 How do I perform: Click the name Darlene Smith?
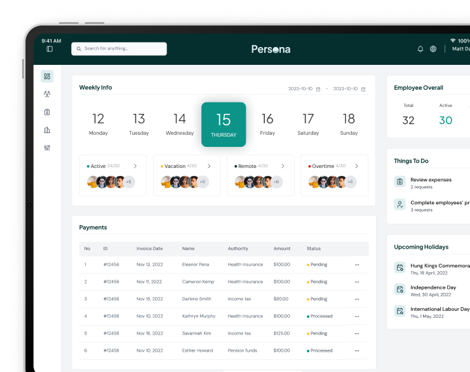(x=197, y=299)
